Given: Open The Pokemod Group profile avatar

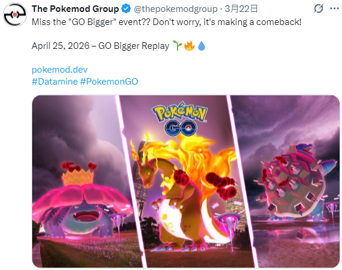Looking at the screenshot, I should pos(15,15).
